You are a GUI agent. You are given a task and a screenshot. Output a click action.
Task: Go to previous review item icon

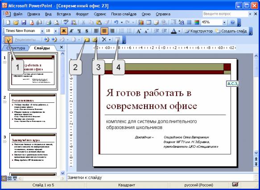46,40
